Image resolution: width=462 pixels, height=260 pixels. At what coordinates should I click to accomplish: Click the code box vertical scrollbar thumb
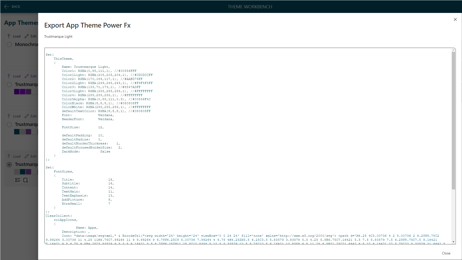tap(453, 120)
